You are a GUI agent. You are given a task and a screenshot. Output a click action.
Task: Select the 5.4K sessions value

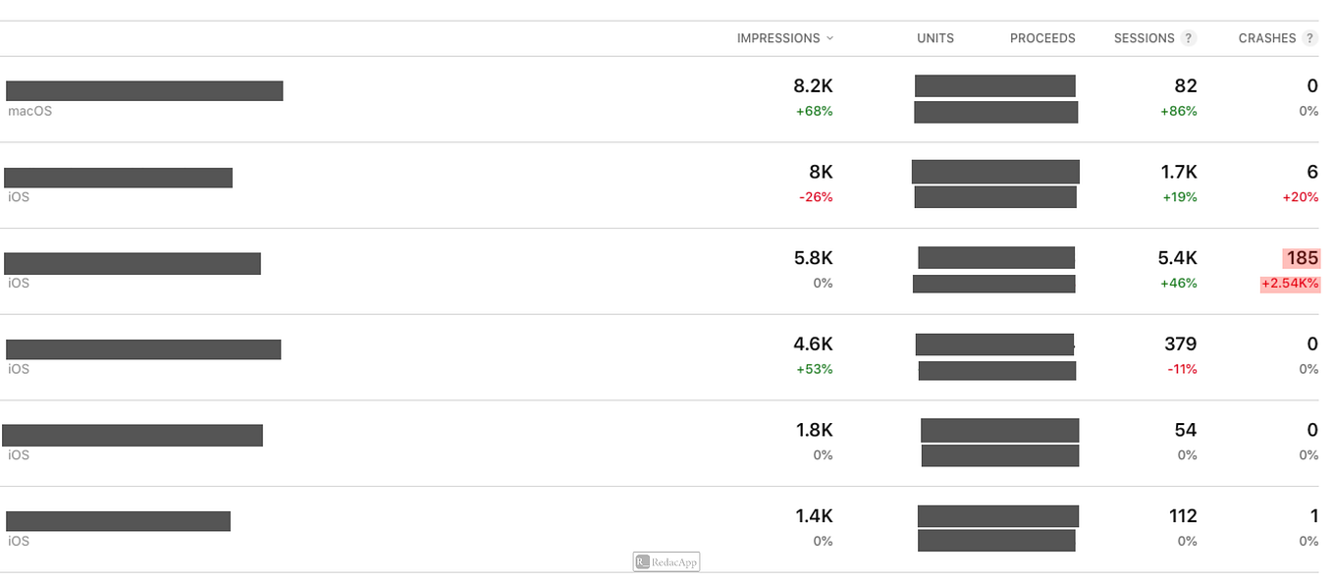click(x=1177, y=258)
